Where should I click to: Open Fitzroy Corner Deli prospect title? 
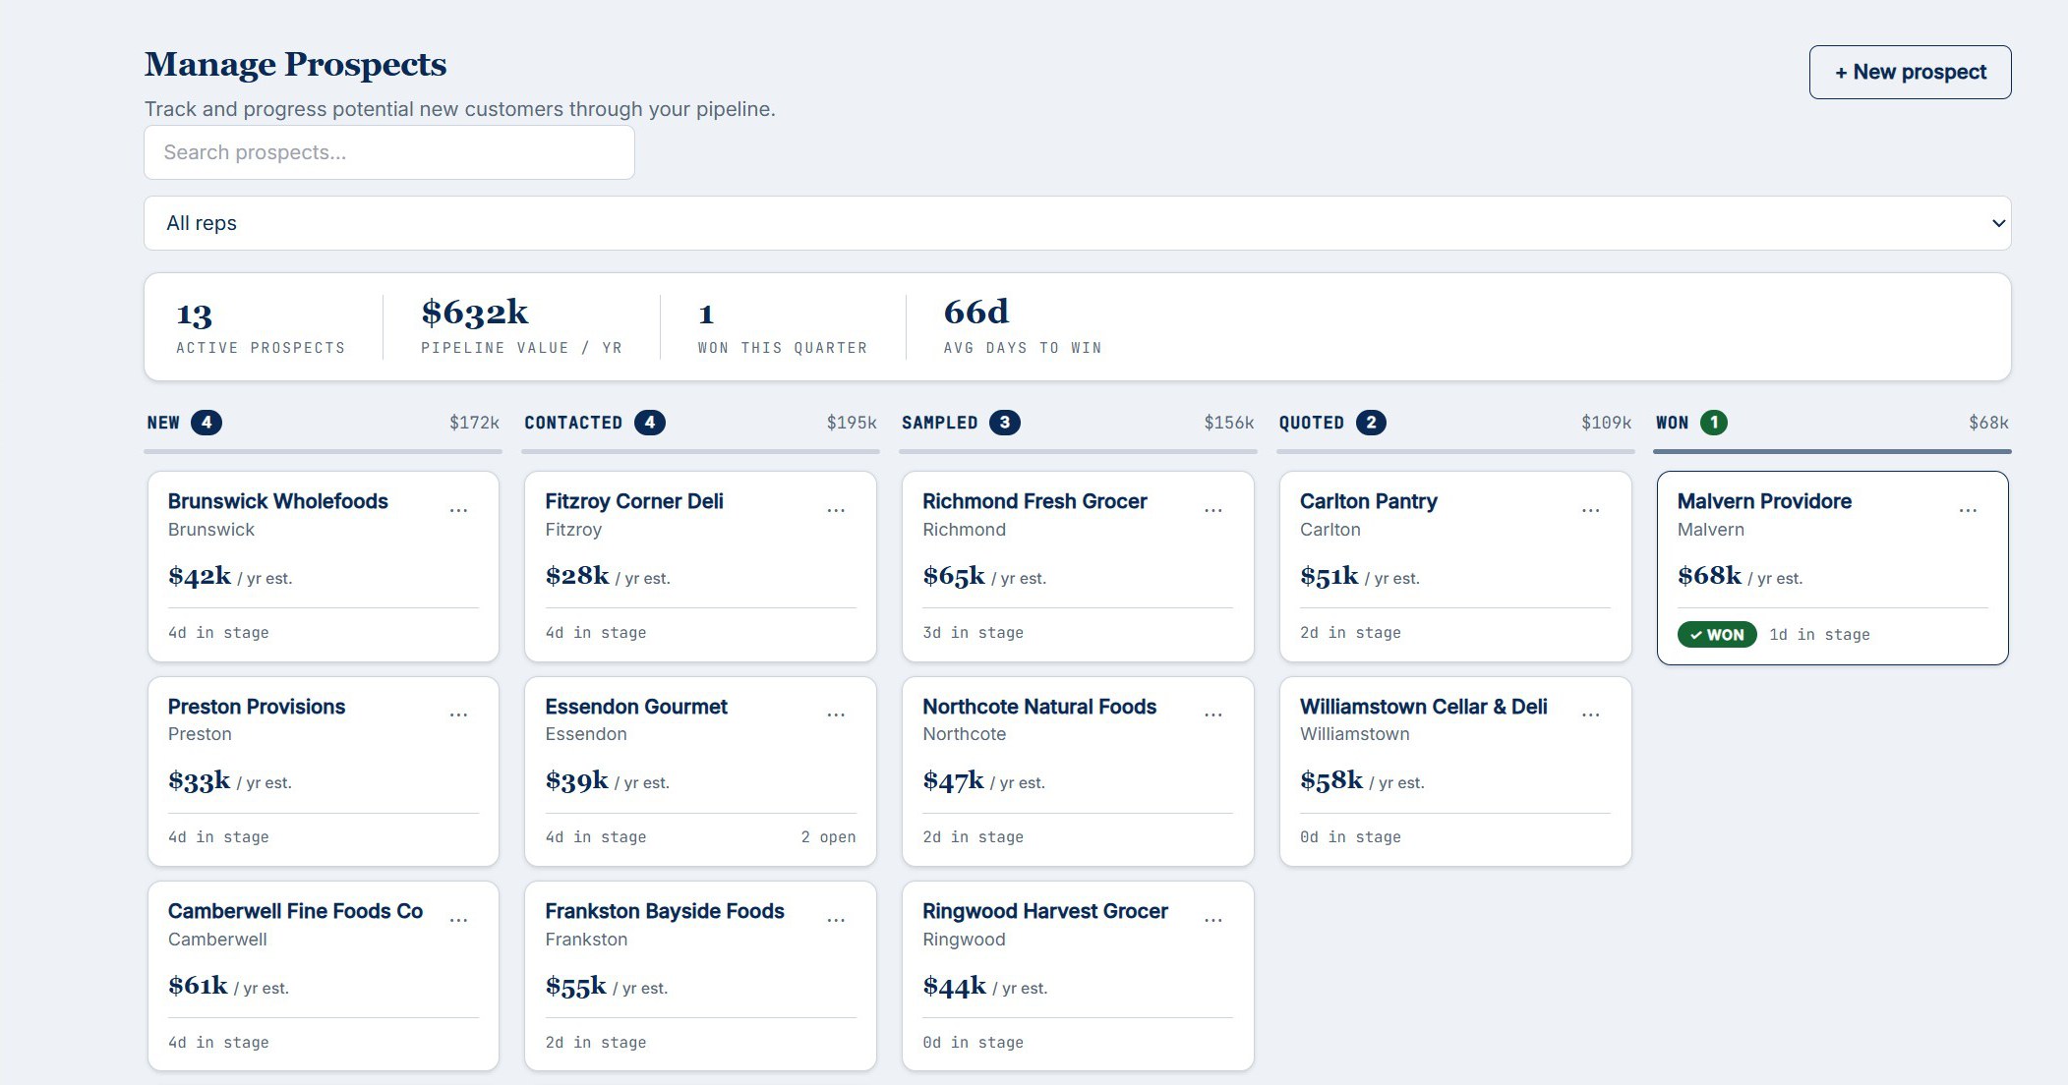pyautogui.click(x=634, y=501)
